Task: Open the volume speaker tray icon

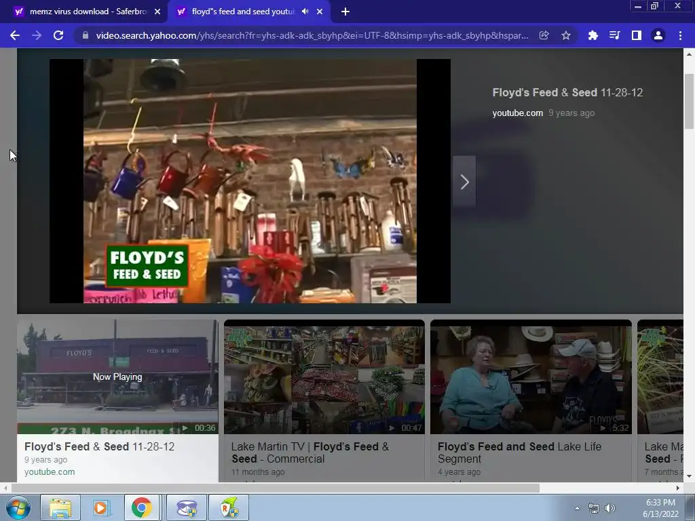Action: point(610,508)
